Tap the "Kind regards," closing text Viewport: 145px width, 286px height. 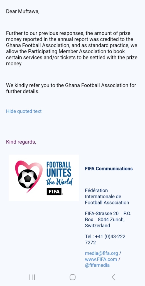[x=21, y=142]
